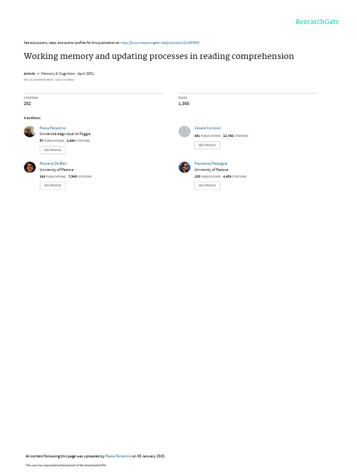
Task: Click Paola Palladino's profile photo
Action: pyautogui.click(x=30, y=132)
